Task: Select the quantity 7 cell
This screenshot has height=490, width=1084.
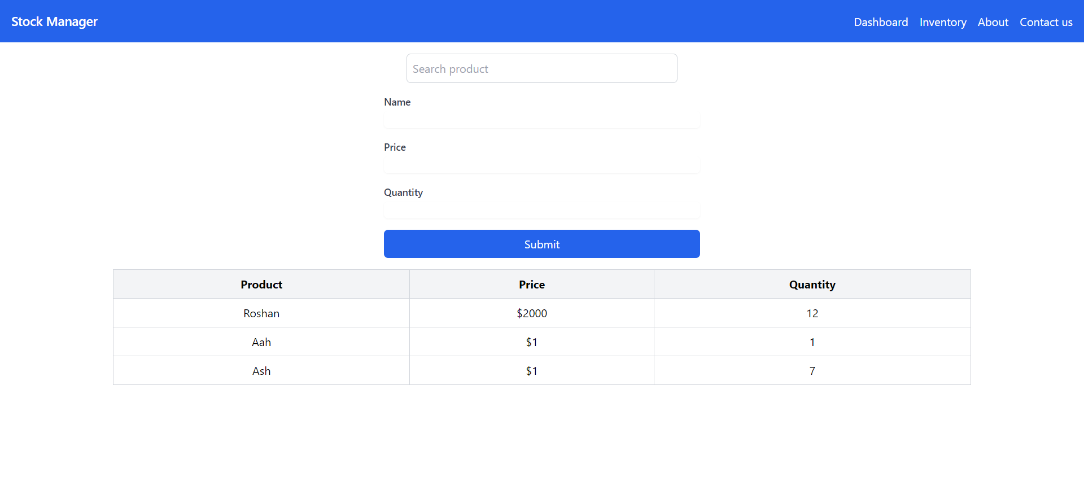Action: tap(812, 370)
